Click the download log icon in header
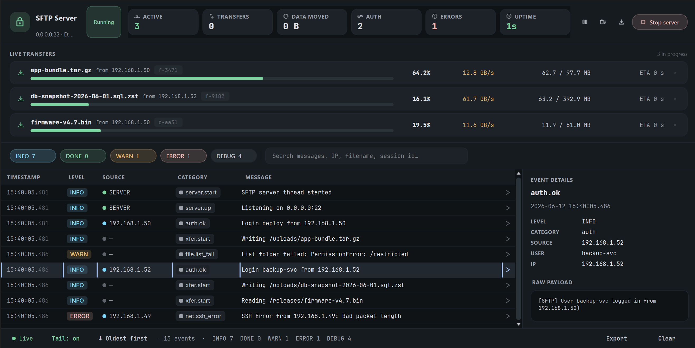This screenshot has width=695, height=348. (x=621, y=22)
